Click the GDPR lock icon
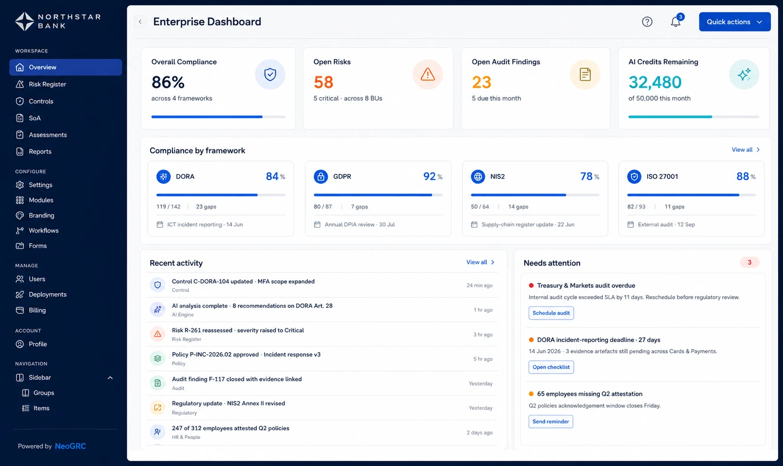 (x=320, y=177)
